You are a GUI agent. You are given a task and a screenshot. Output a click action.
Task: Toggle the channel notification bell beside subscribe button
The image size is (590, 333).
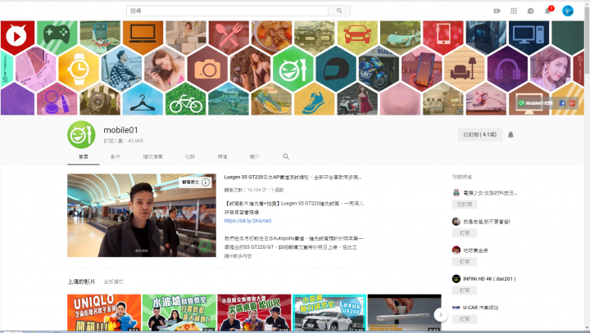pos(511,134)
